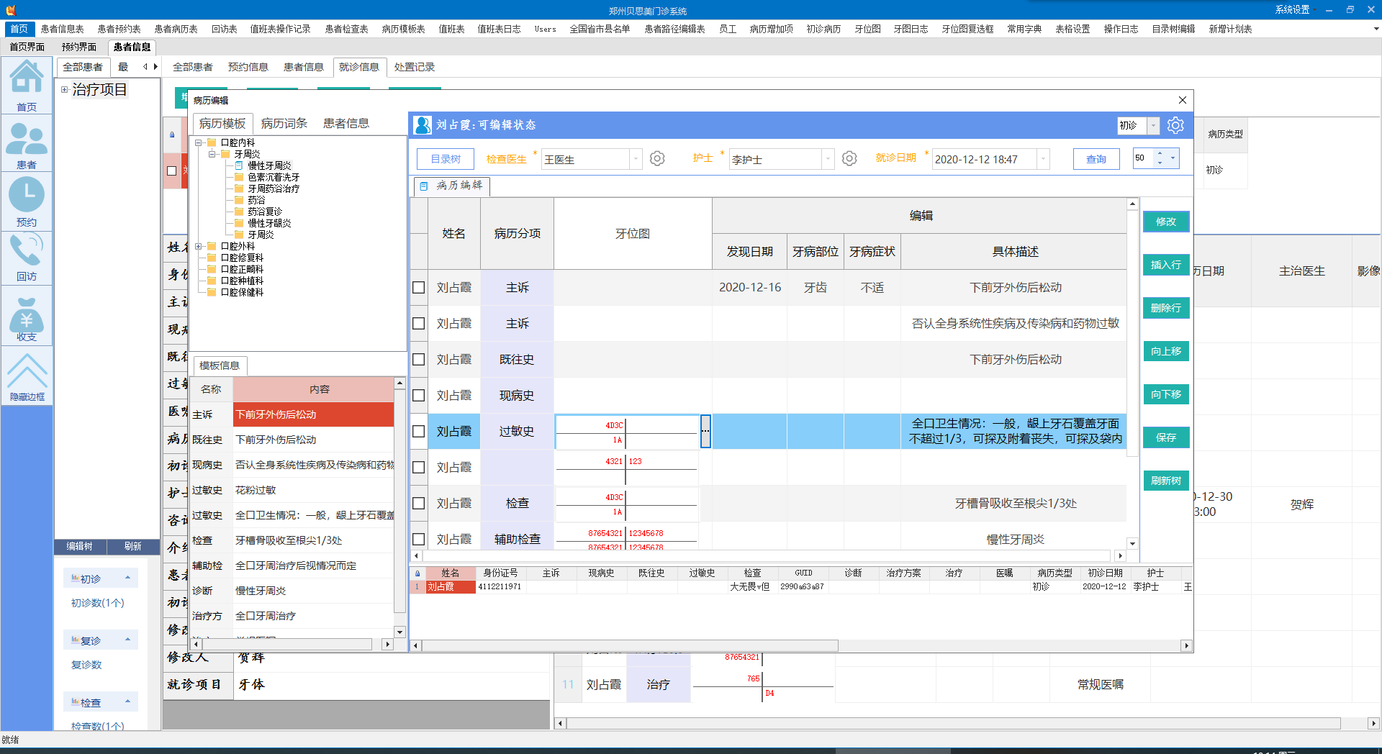This screenshot has width=1382, height=754.
Task: Click the bottom grid horizontal scrollbar thumb
Action: (631, 645)
